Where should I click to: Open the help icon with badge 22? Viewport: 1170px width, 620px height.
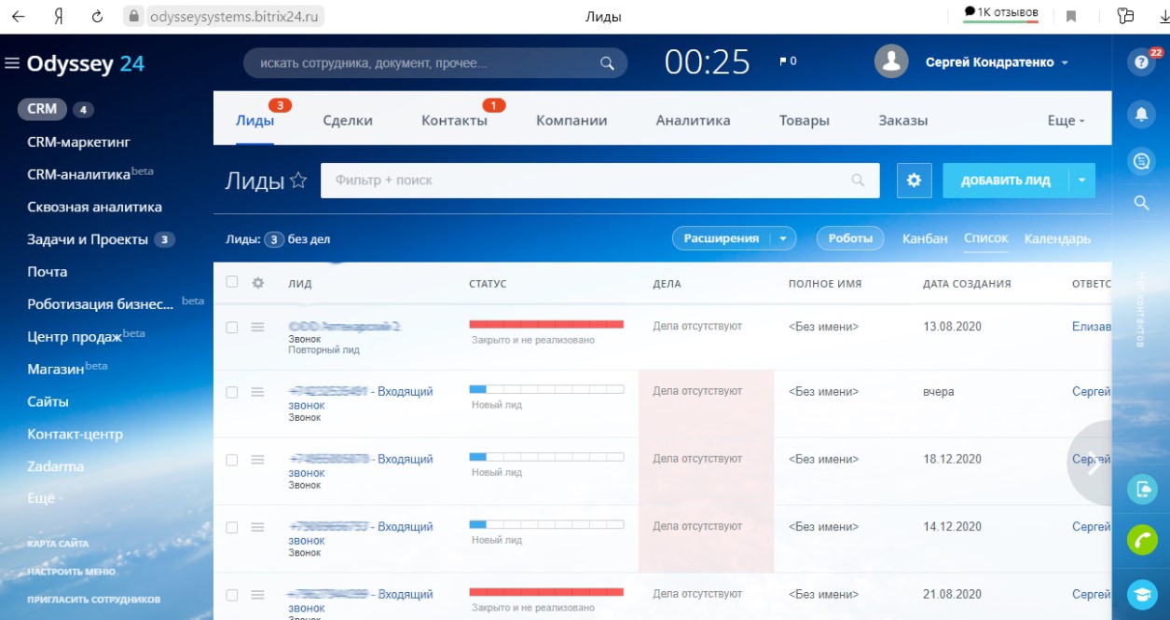pyautogui.click(x=1141, y=62)
